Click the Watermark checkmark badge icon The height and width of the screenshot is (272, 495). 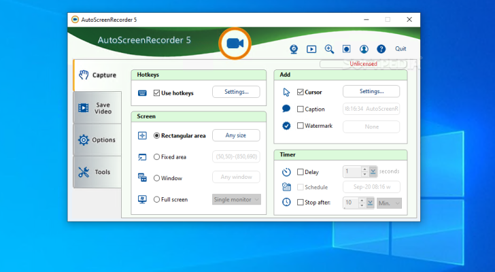286,126
